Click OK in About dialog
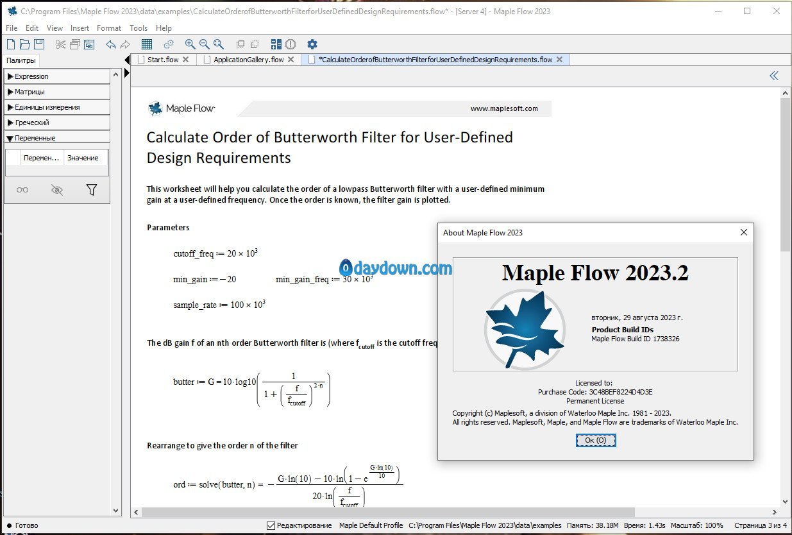 click(x=596, y=440)
